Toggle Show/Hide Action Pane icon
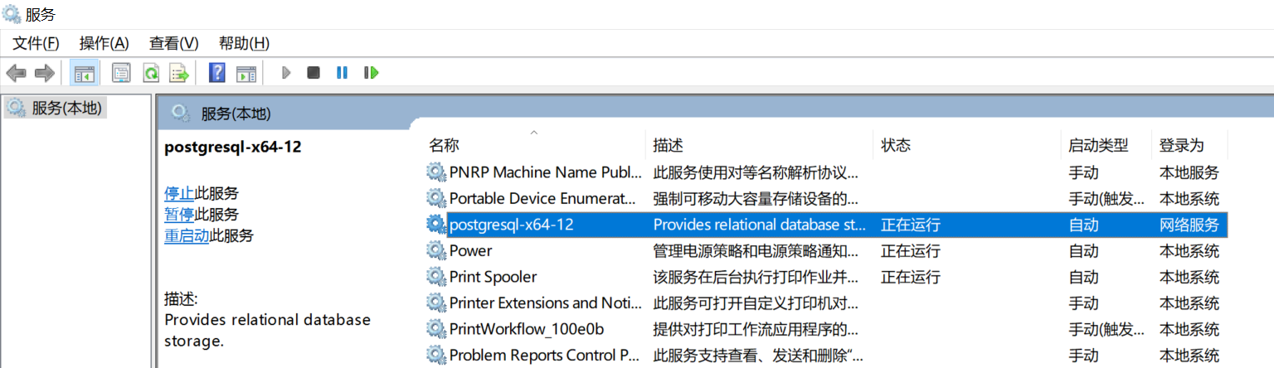Image resolution: width=1274 pixels, height=368 pixels. [246, 73]
